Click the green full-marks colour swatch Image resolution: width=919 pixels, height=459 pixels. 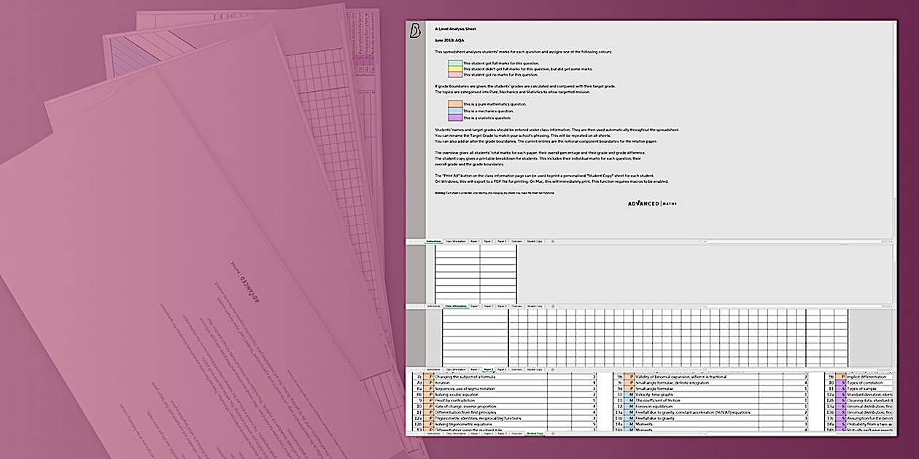coord(455,63)
